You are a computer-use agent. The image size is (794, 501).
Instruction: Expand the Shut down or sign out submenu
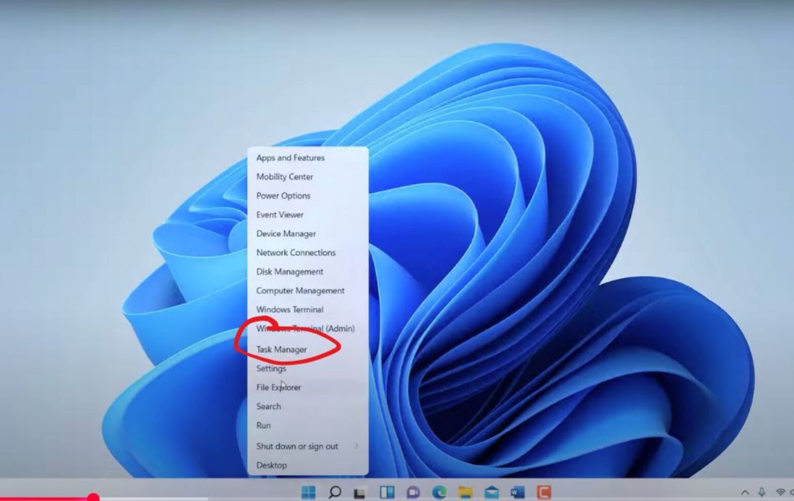click(297, 446)
